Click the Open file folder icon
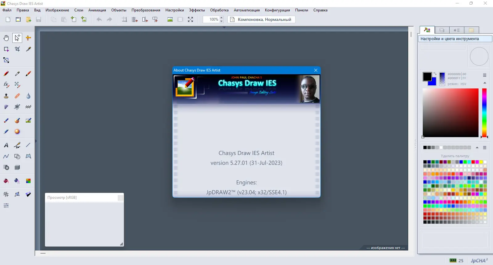This screenshot has width=493, height=265. point(28,19)
